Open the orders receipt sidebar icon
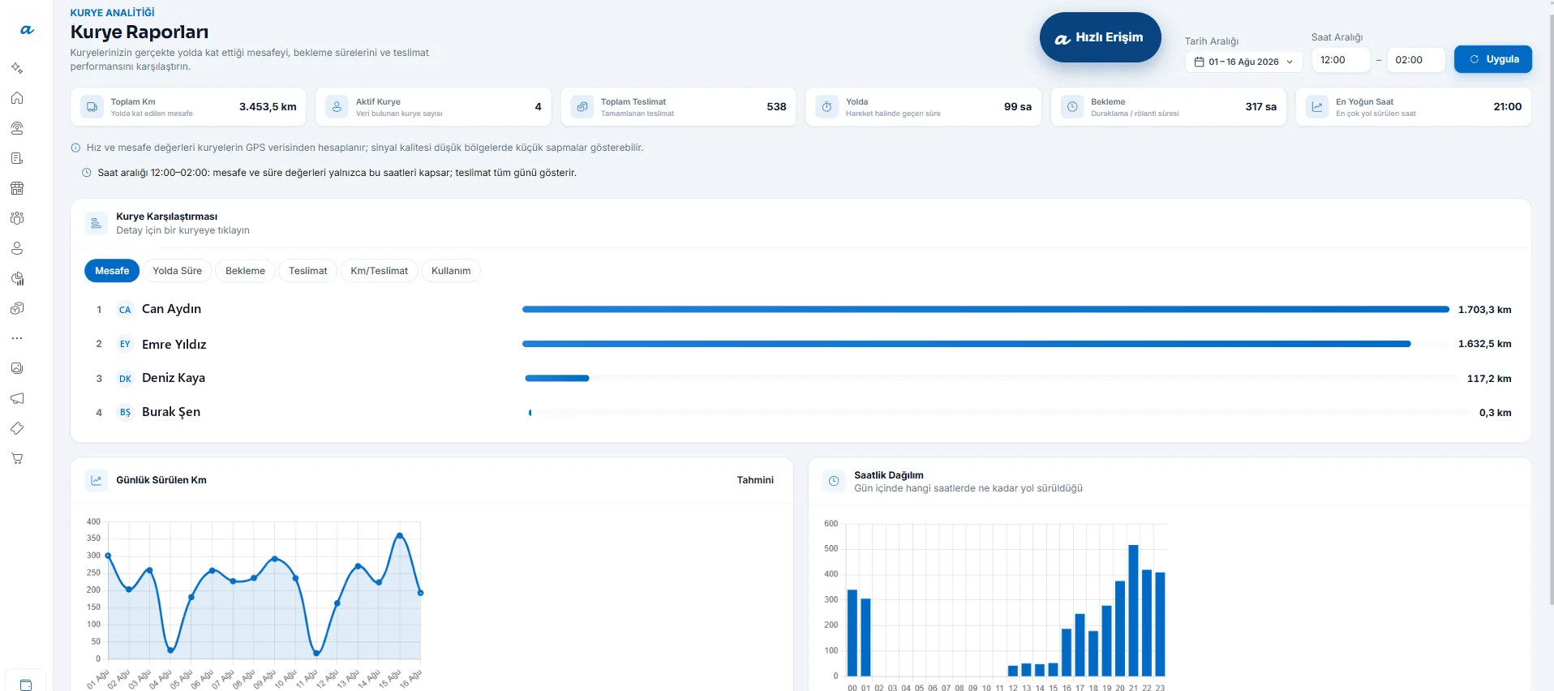This screenshot has width=1554, height=691. click(x=17, y=158)
